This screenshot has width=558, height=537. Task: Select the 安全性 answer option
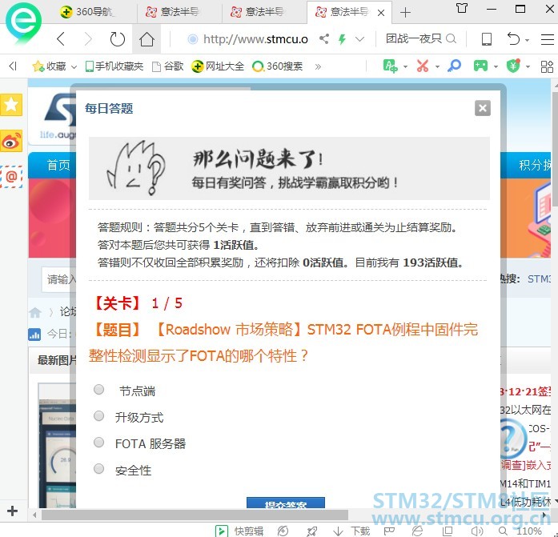pyautogui.click(x=98, y=469)
